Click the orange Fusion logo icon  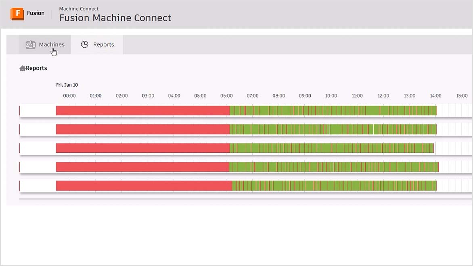(x=17, y=13)
